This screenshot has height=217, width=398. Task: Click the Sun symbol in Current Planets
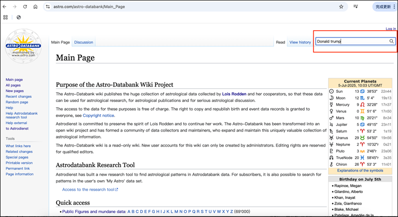(331, 91)
